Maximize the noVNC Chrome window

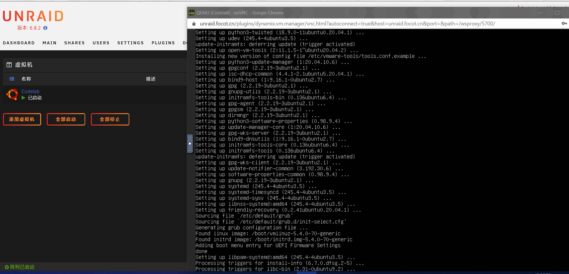point(557,13)
